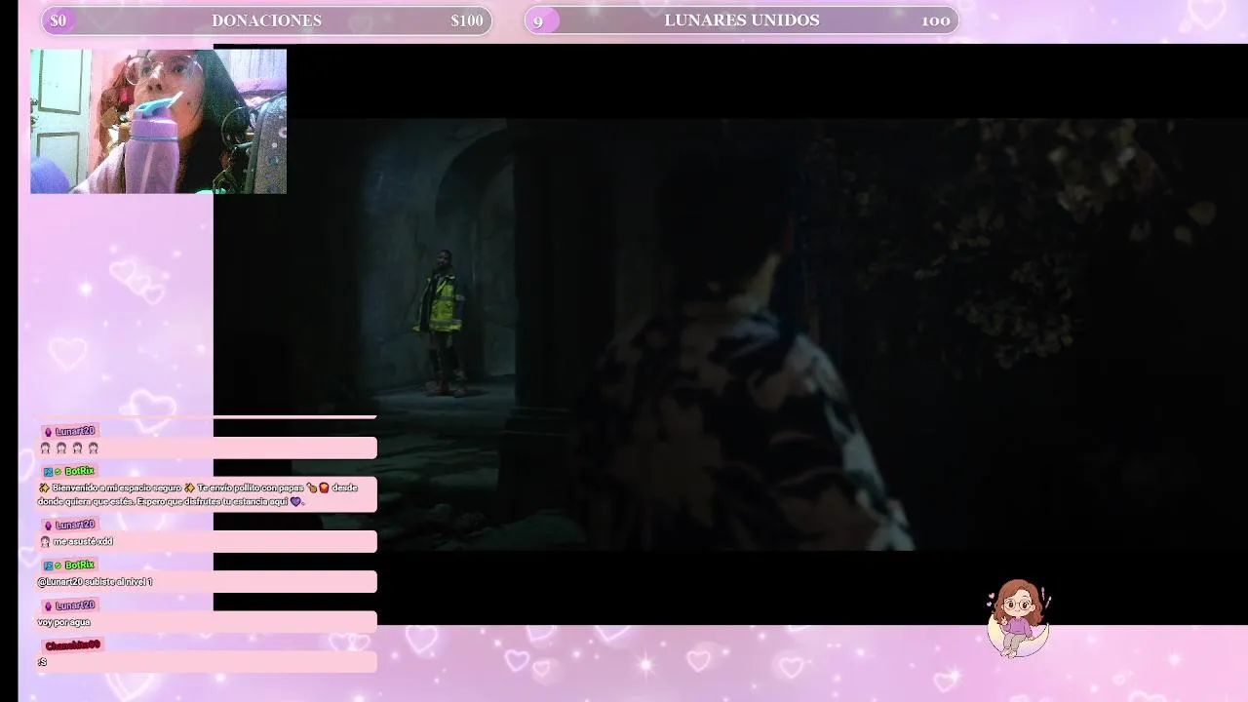Click the girl emoji before 'me asusté xdd'
1248x702 pixels.
pos(45,542)
